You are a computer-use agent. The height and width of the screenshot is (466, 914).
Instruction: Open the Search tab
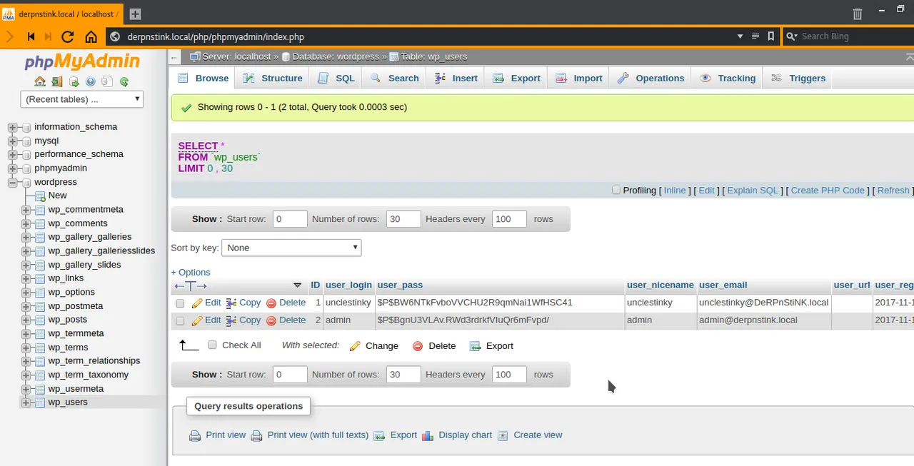(395, 78)
